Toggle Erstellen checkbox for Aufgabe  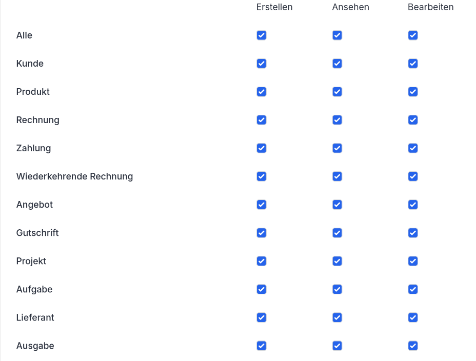click(262, 289)
